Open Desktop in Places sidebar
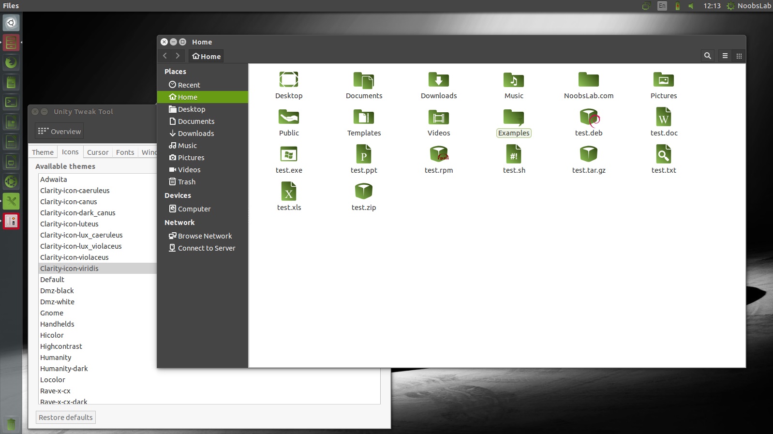Image resolution: width=773 pixels, height=434 pixels. [x=203, y=109]
